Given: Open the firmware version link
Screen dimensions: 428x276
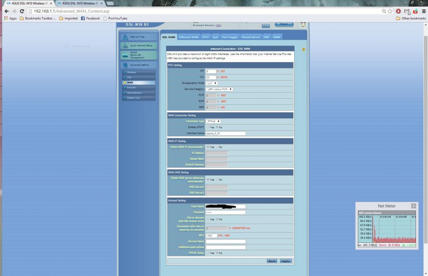Looking at the screenshot, I should [218, 25].
